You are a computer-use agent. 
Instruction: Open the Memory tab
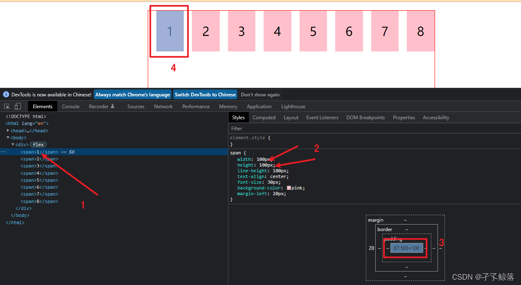point(228,106)
